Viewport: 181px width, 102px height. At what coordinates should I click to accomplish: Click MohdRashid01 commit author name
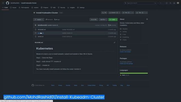pyautogui.click(x=42, y=25)
